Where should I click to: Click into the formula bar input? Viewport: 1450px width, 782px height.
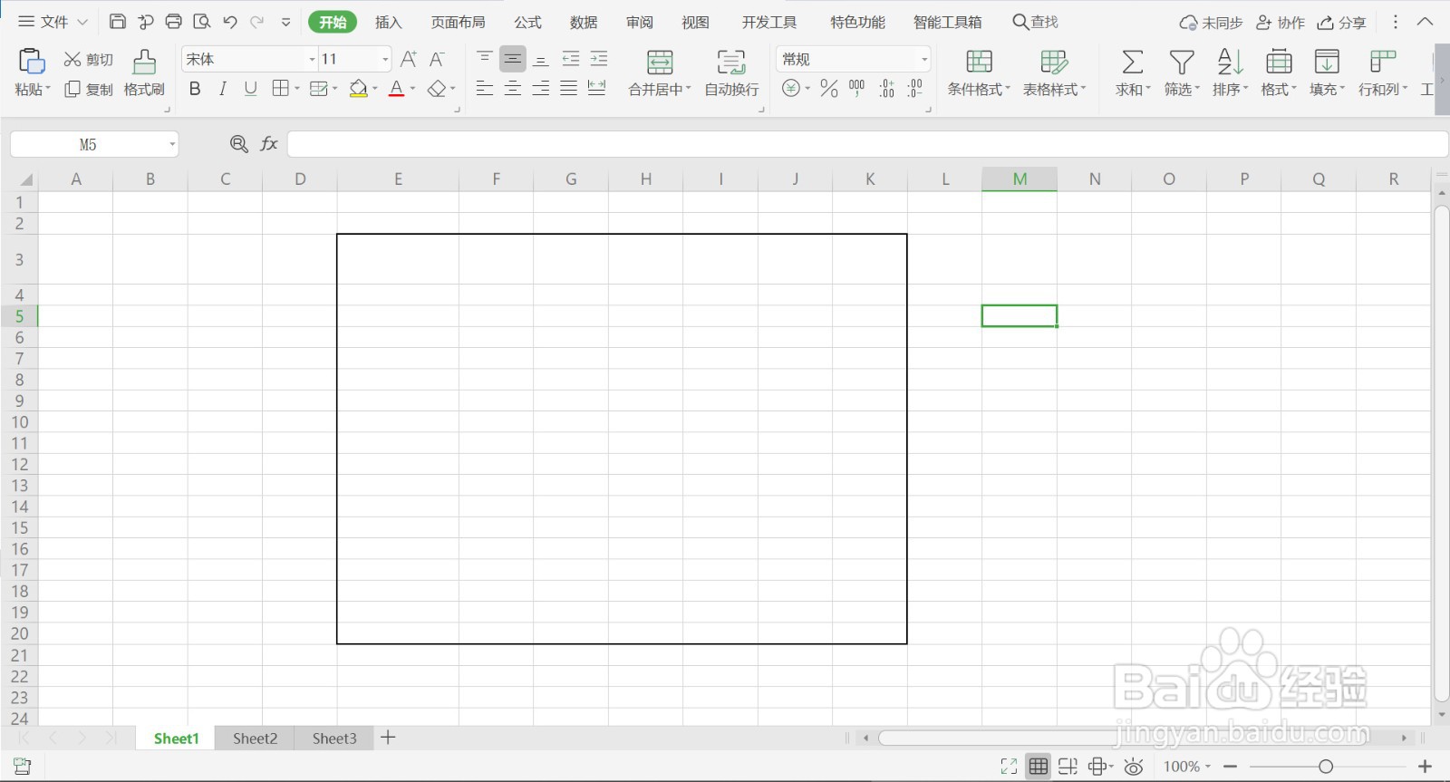(x=867, y=144)
